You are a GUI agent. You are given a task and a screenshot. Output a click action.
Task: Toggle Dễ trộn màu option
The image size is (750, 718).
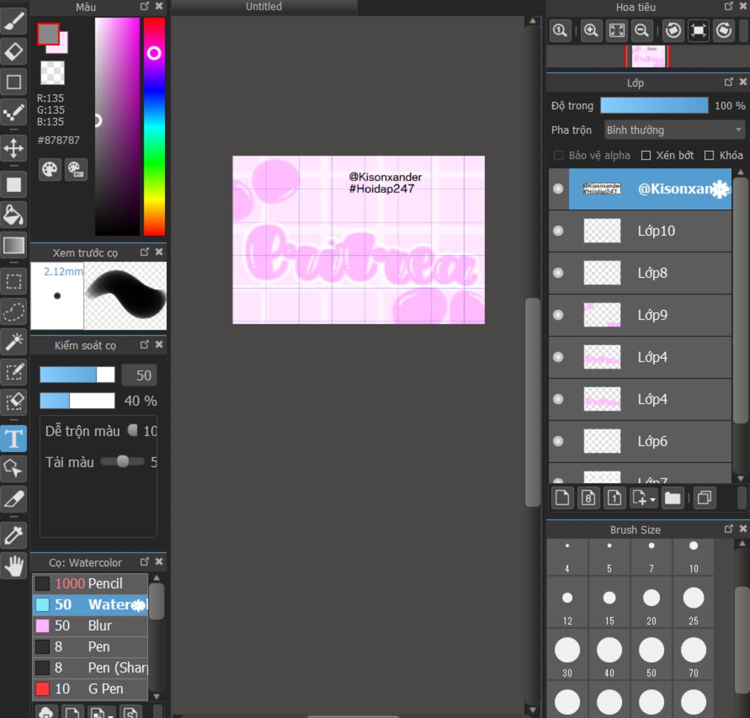(133, 431)
